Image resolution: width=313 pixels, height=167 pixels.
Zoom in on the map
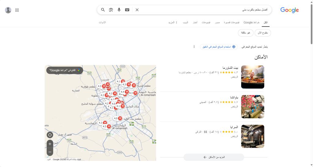tap(50, 144)
